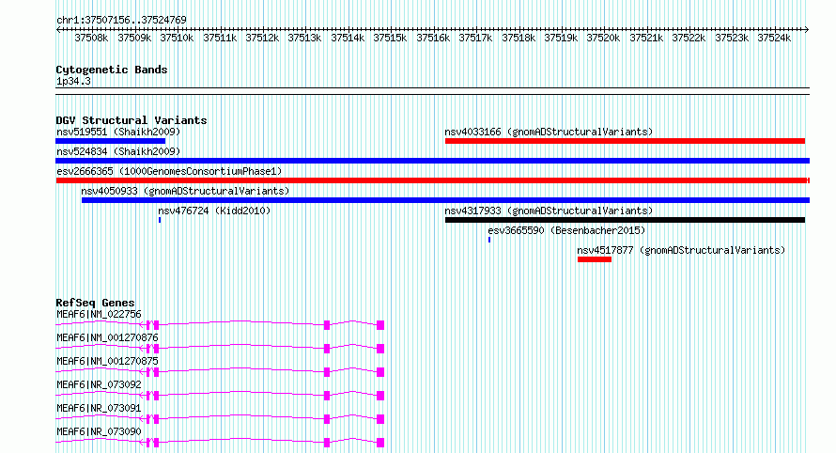
Task: Open variant nsv519551 (Shaikh2009) label
Action: (x=118, y=132)
